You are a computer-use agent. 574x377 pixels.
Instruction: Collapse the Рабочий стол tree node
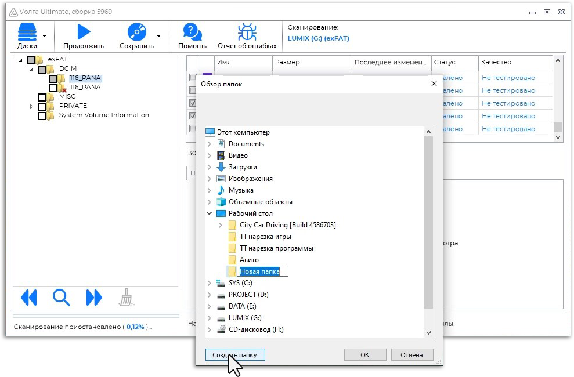pyautogui.click(x=209, y=213)
